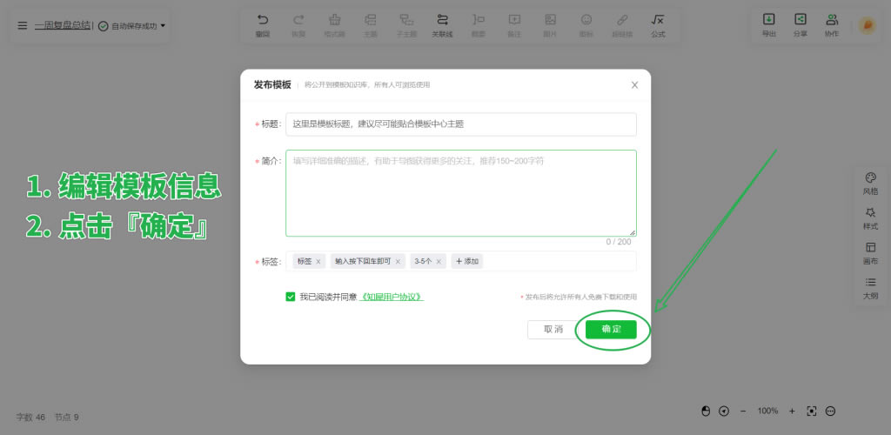The image size is (891, 435).
Task: Click the 100% zoom level value
Action: [767, 412]
